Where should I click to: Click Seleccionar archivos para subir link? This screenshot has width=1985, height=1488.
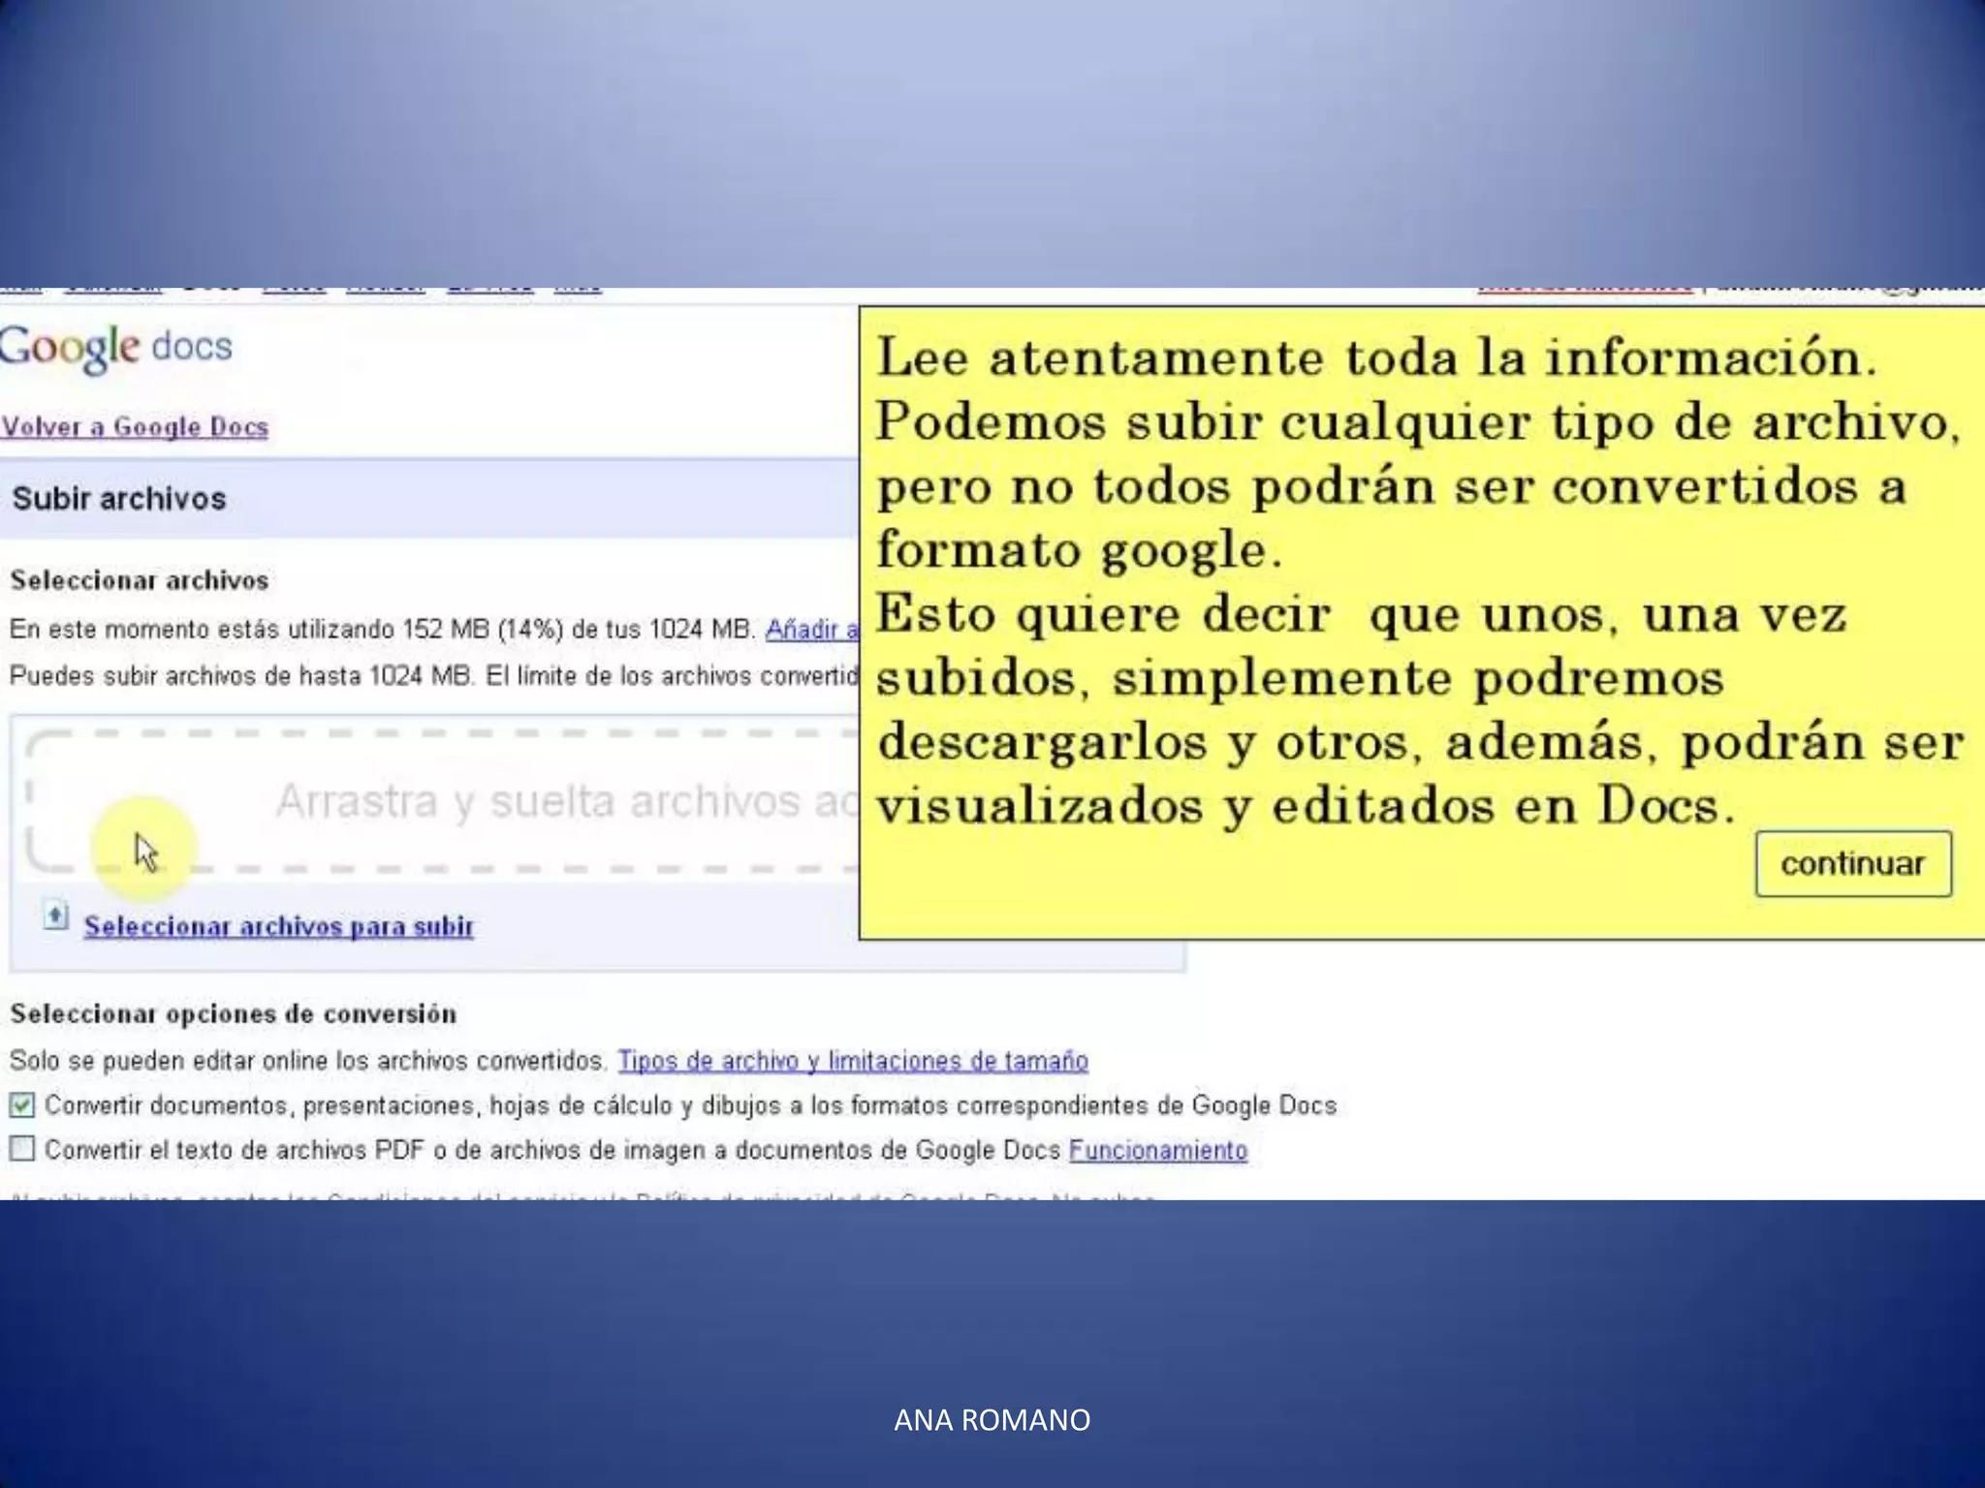point(278,926)
